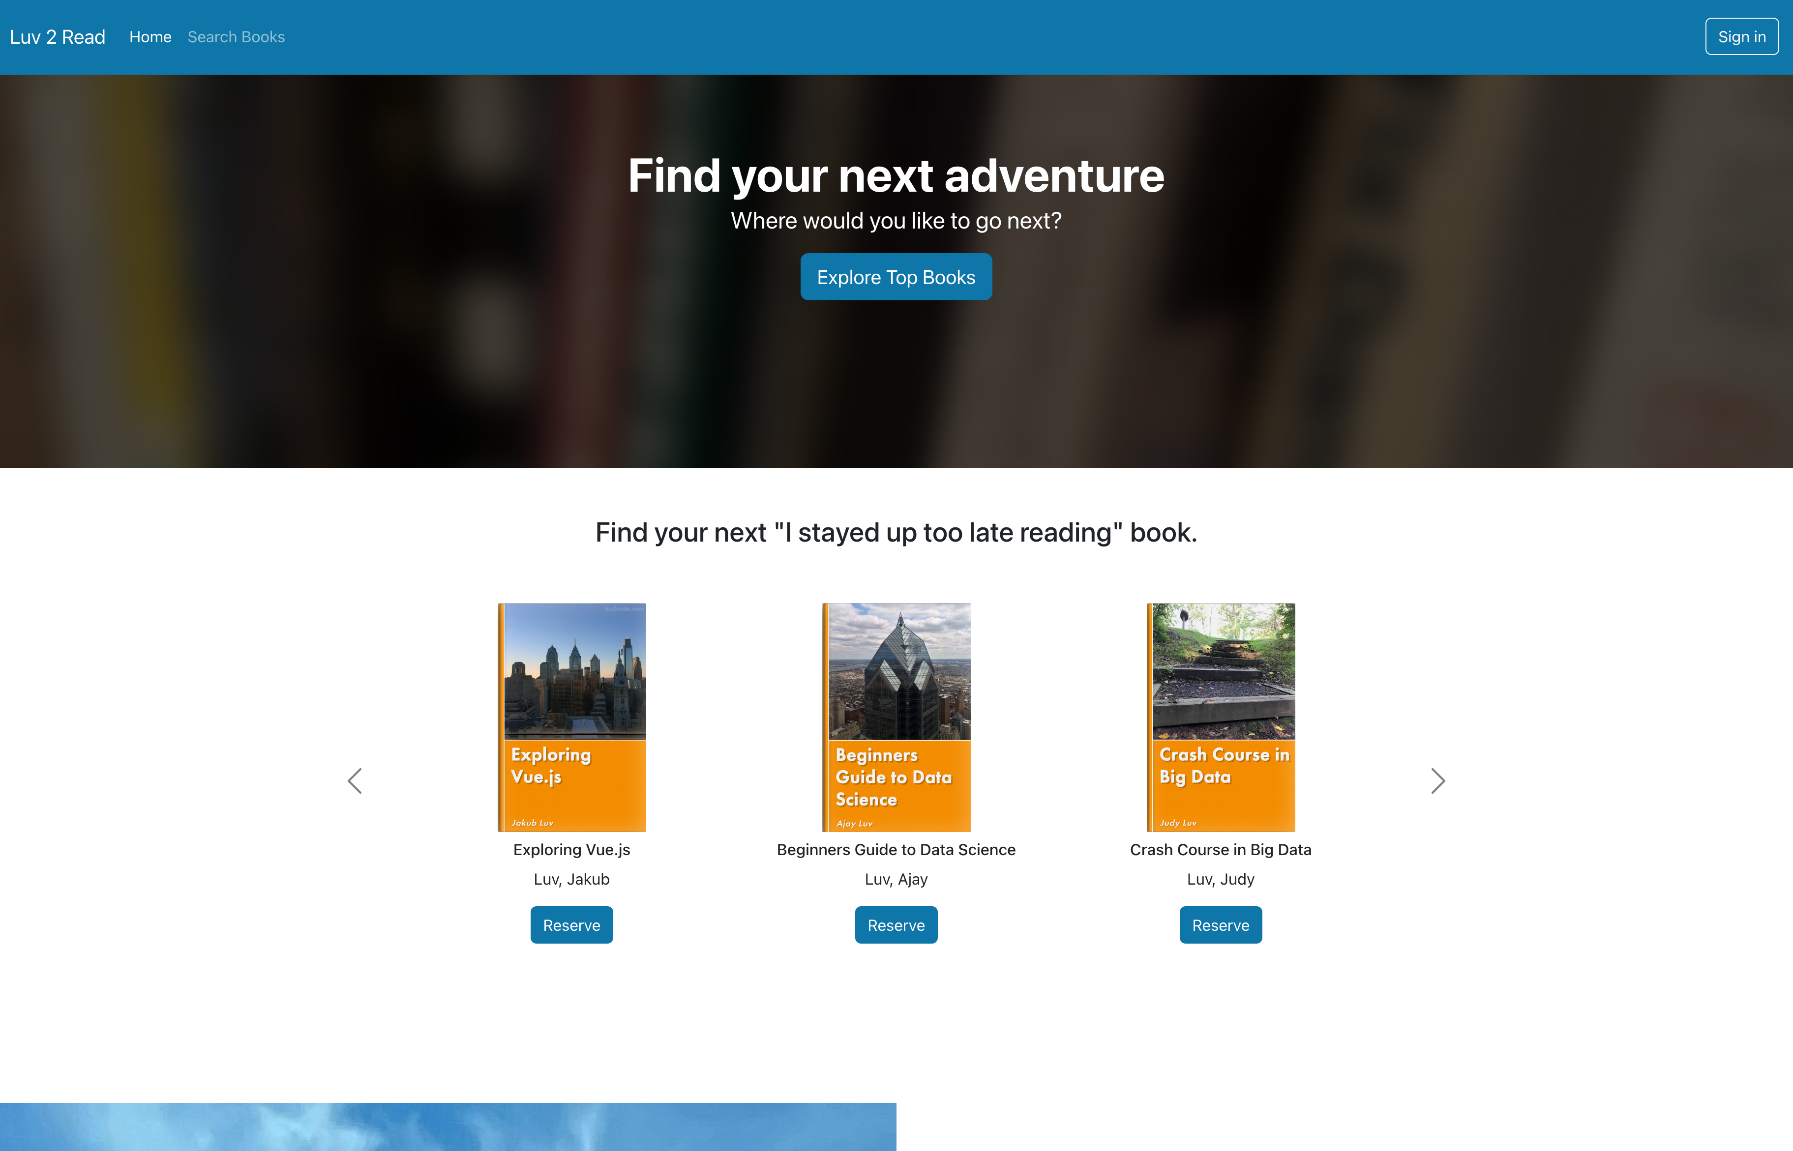Click the Search Books navigation icon
The height and width of the screenshot is (1151, 1793).
click(235, 36)
